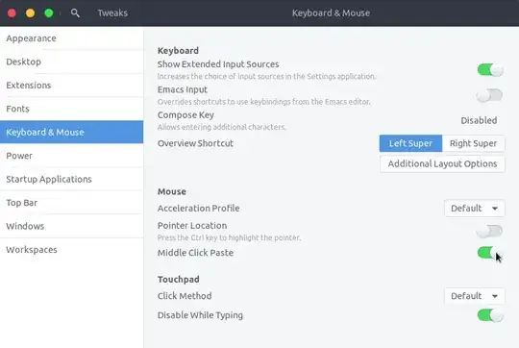Open the search magnifier icon

click(x=75, y=12)
